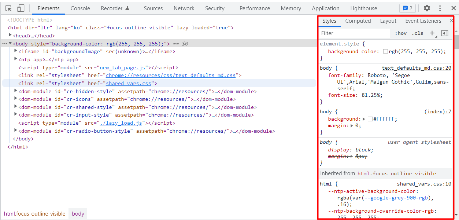
Task: Select the <!DOCTYPE html> line
Action: coord(30,20)
